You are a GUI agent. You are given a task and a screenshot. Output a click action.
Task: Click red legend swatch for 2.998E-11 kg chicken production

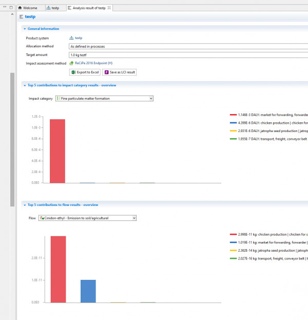tap(233, 235)
